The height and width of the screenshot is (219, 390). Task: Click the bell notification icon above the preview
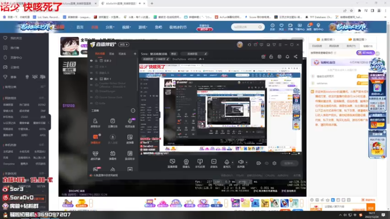click(x=287, y=56)
